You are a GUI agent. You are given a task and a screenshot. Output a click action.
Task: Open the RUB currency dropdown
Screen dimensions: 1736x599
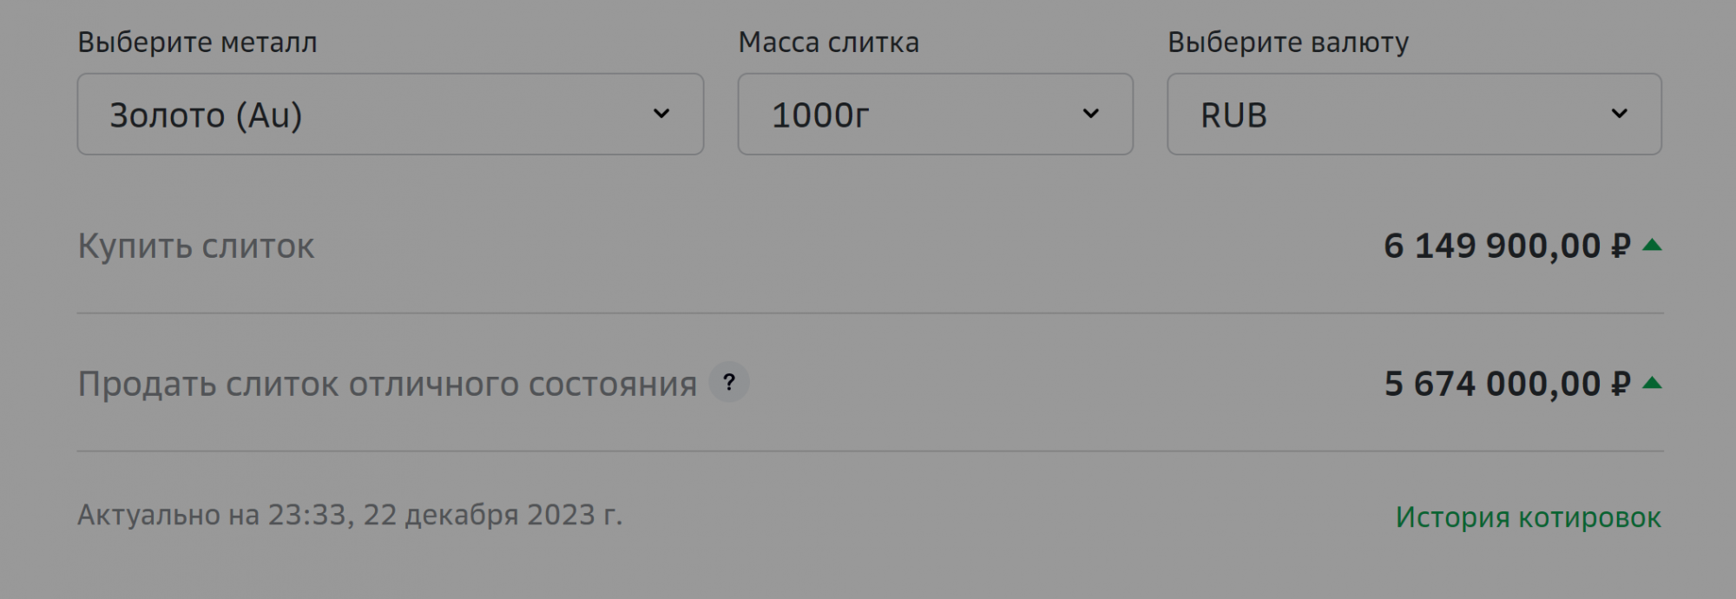[1413, 114]
